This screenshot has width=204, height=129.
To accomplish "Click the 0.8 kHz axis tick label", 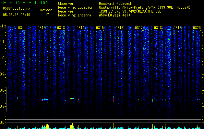I will [3, 90].
